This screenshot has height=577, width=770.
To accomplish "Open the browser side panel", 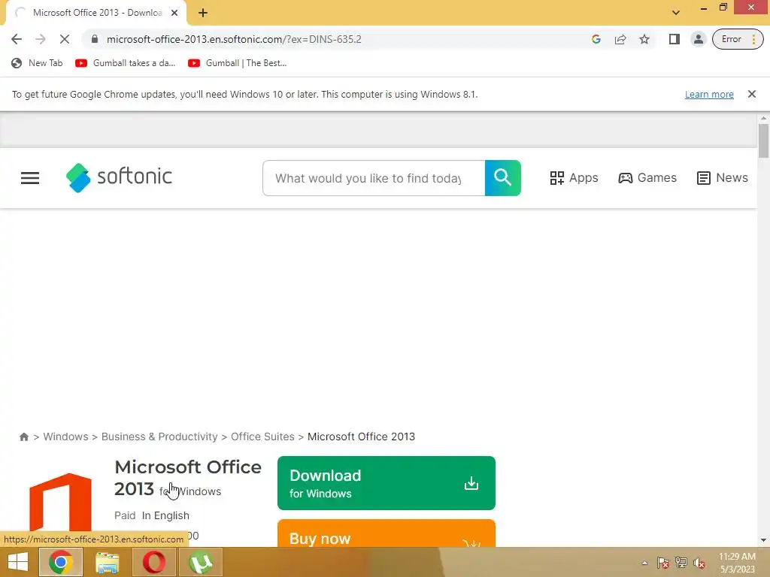I will pyautogui.click(x=675, y=39).
